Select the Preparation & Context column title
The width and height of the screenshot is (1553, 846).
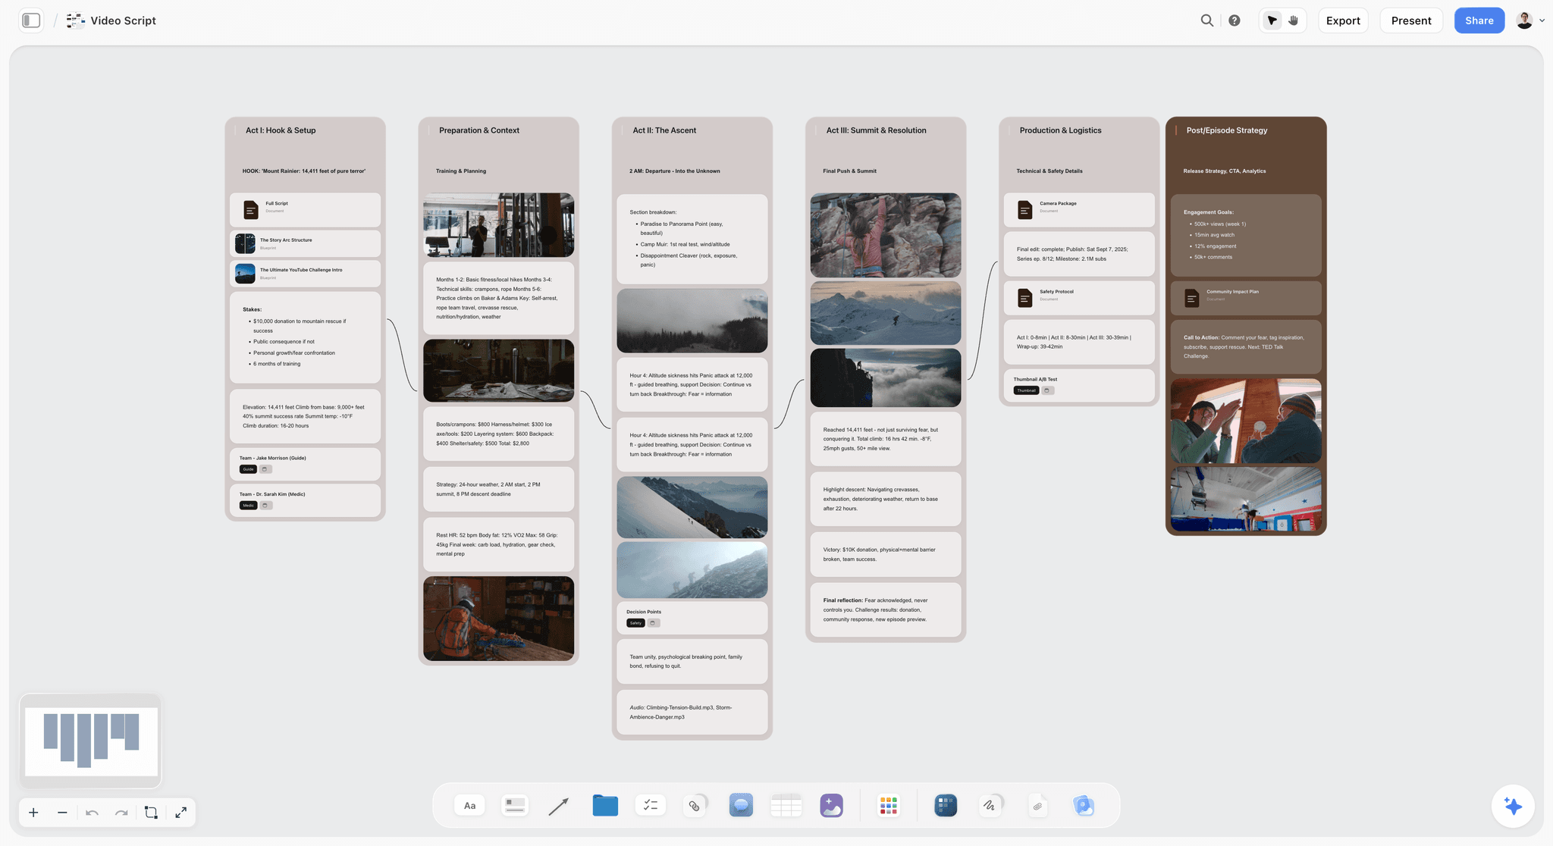click(x=479, y=130)
